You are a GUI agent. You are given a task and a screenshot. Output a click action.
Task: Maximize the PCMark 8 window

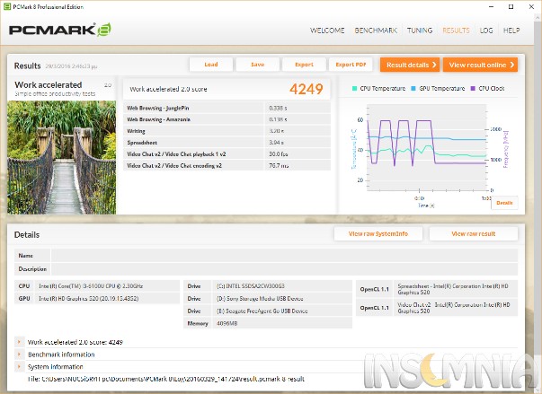coord(511,6)
